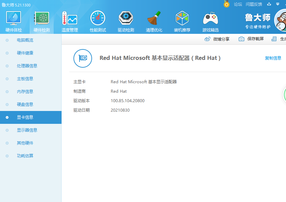Select 功耗估算 in sidebar
Viewport: 286px width, 202px height.
click(31, 156)
